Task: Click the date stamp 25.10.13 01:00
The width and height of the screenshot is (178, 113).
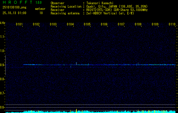Action: click(14, 13)
